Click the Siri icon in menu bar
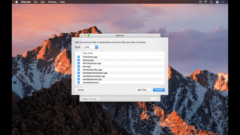The height and width of the screenshot is (135, 240). pos(217,2)
